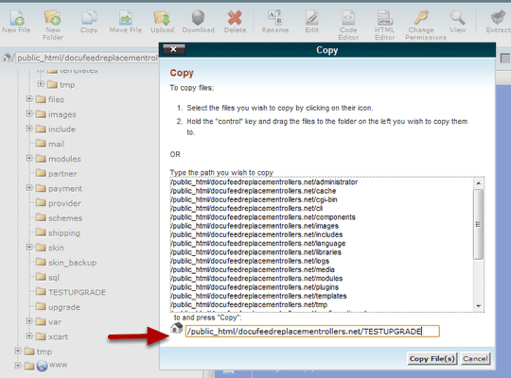Click the path line ending in /language
Image resolution: width=511 pixels, height=378 pixels.
pos(258,244)
